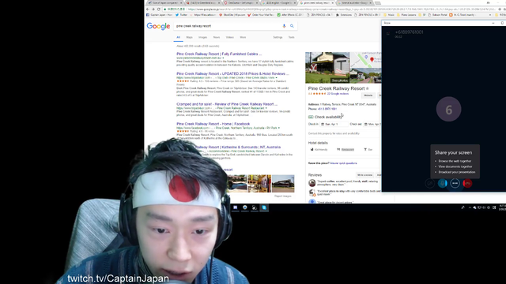
Task: Switch to the first Chrome tab
Action: (164, 3)
